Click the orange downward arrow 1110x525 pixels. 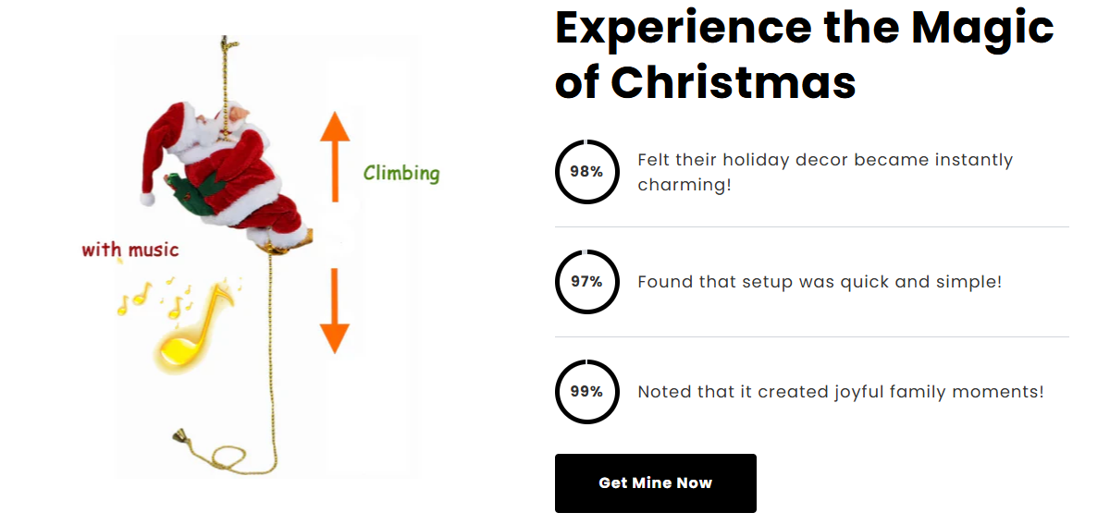click(335, 311)
